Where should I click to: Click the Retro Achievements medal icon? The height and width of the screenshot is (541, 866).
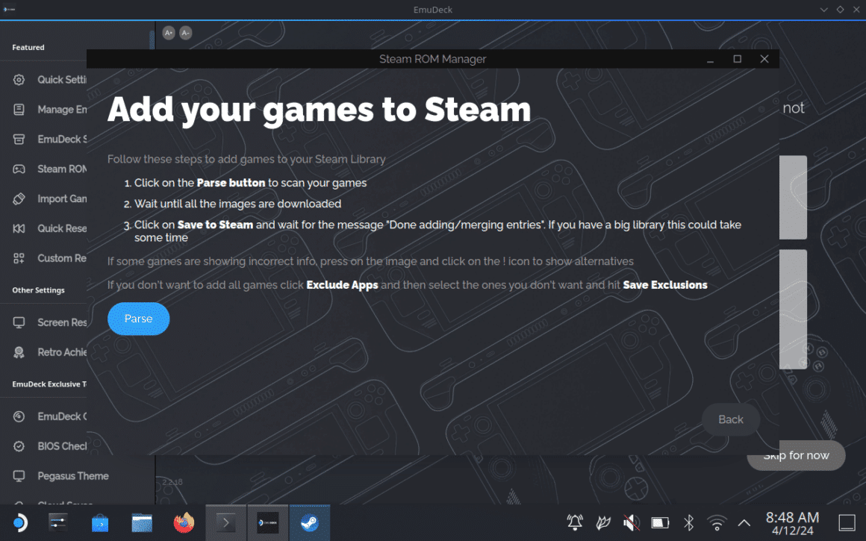pos(19,352)
